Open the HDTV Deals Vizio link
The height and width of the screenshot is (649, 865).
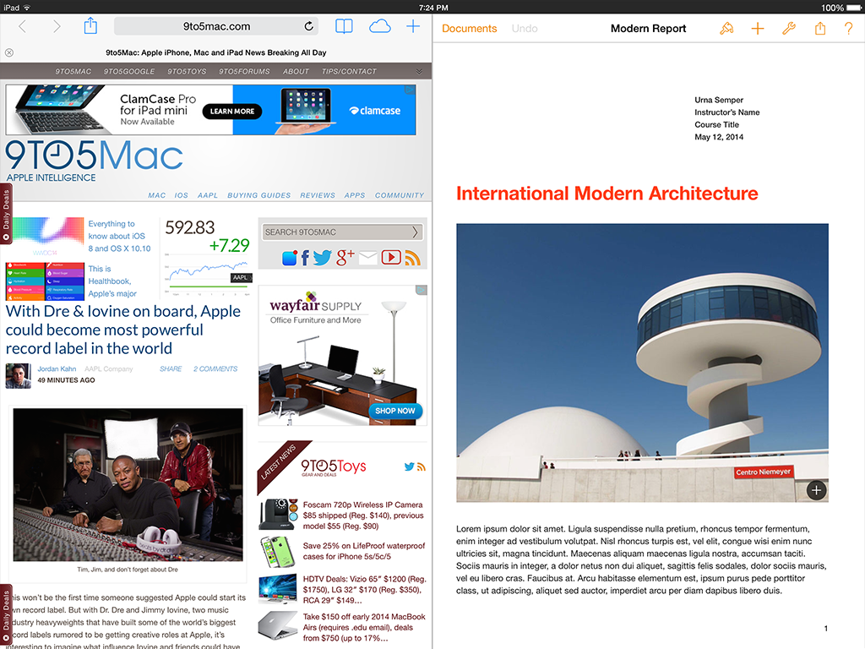(x=365, y=589)
